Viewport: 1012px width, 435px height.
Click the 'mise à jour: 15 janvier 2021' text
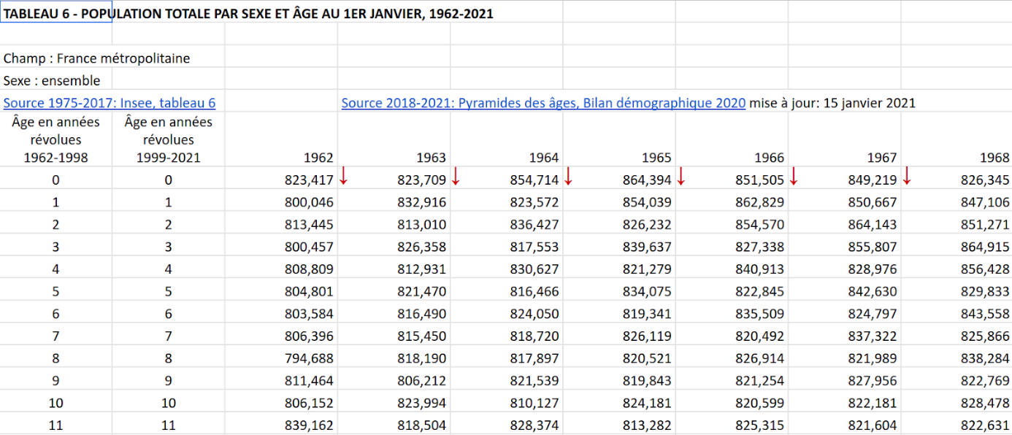(832, 103)
